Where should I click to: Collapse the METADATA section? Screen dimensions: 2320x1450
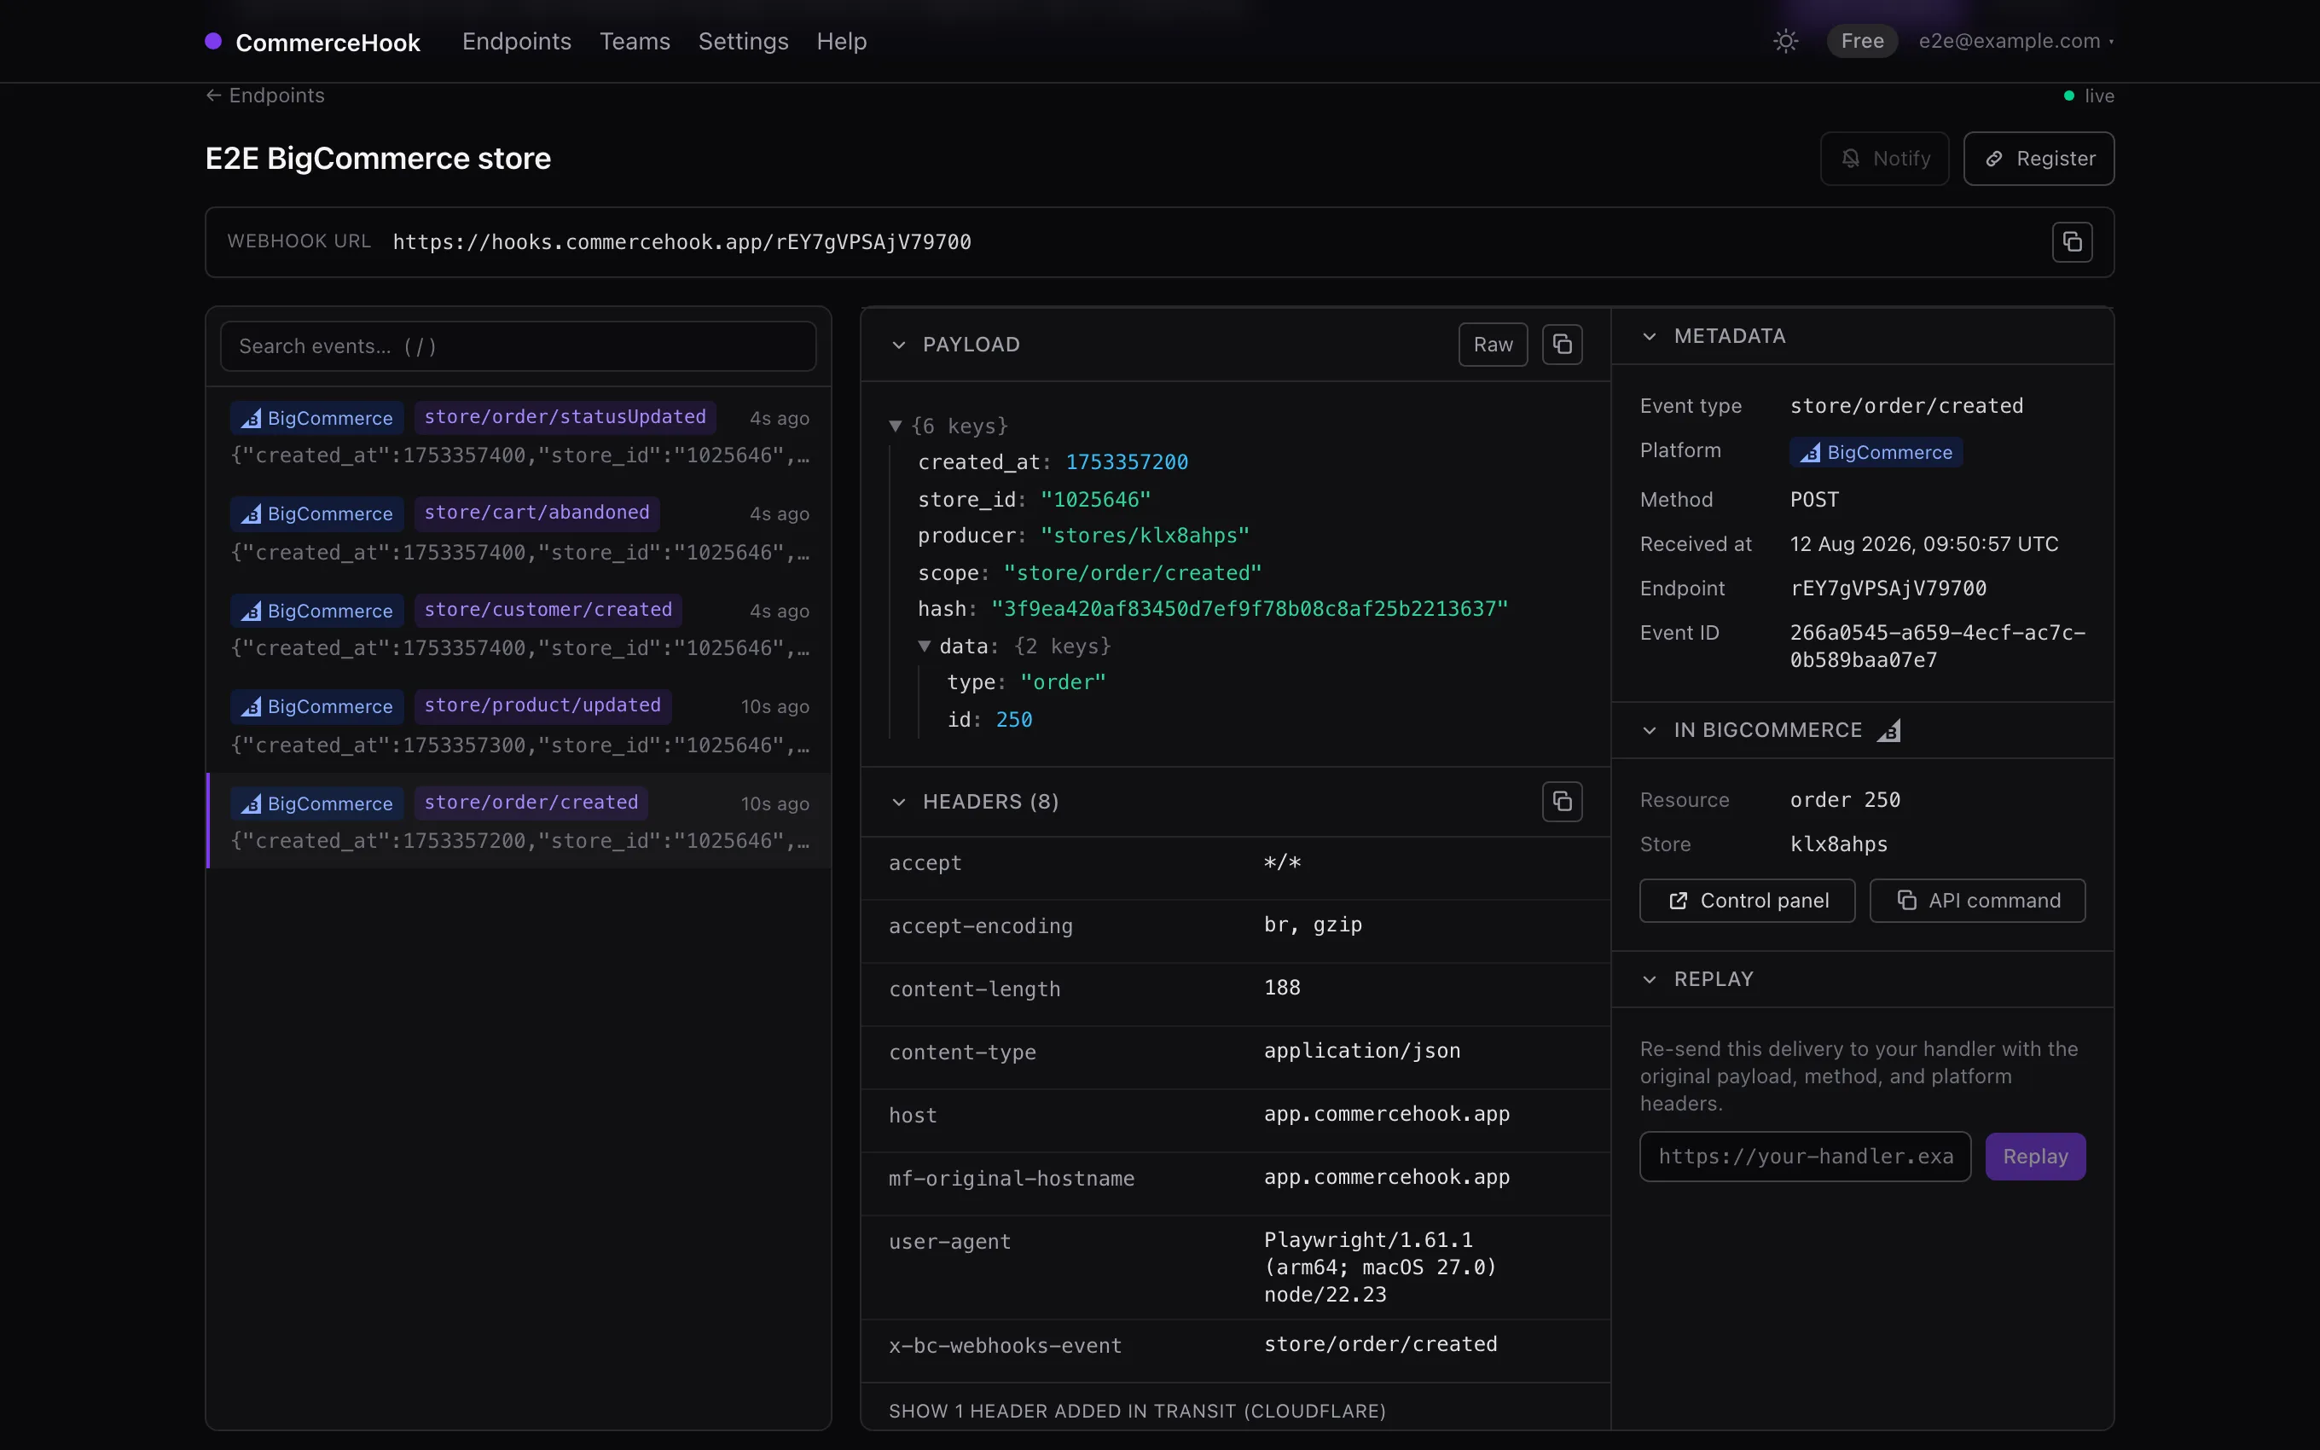[x=1649, y=336]
